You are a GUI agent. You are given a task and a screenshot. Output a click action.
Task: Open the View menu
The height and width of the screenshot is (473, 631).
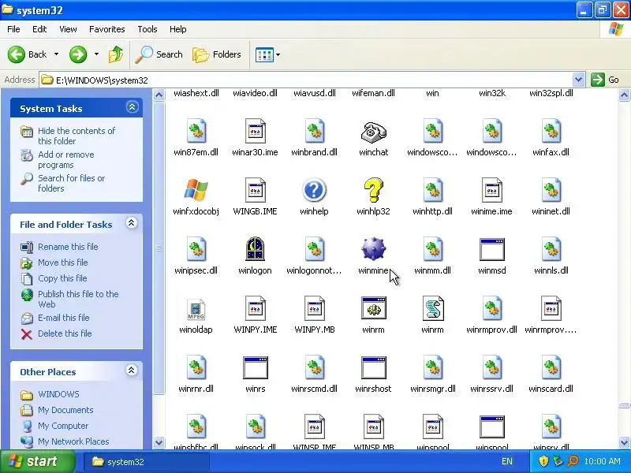pyautogui.click(x=68, y=29)
